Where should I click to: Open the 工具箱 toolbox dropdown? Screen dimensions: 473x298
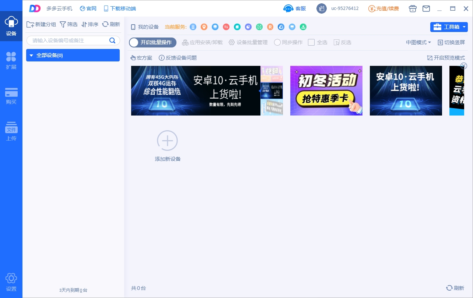tap(449, 27)
